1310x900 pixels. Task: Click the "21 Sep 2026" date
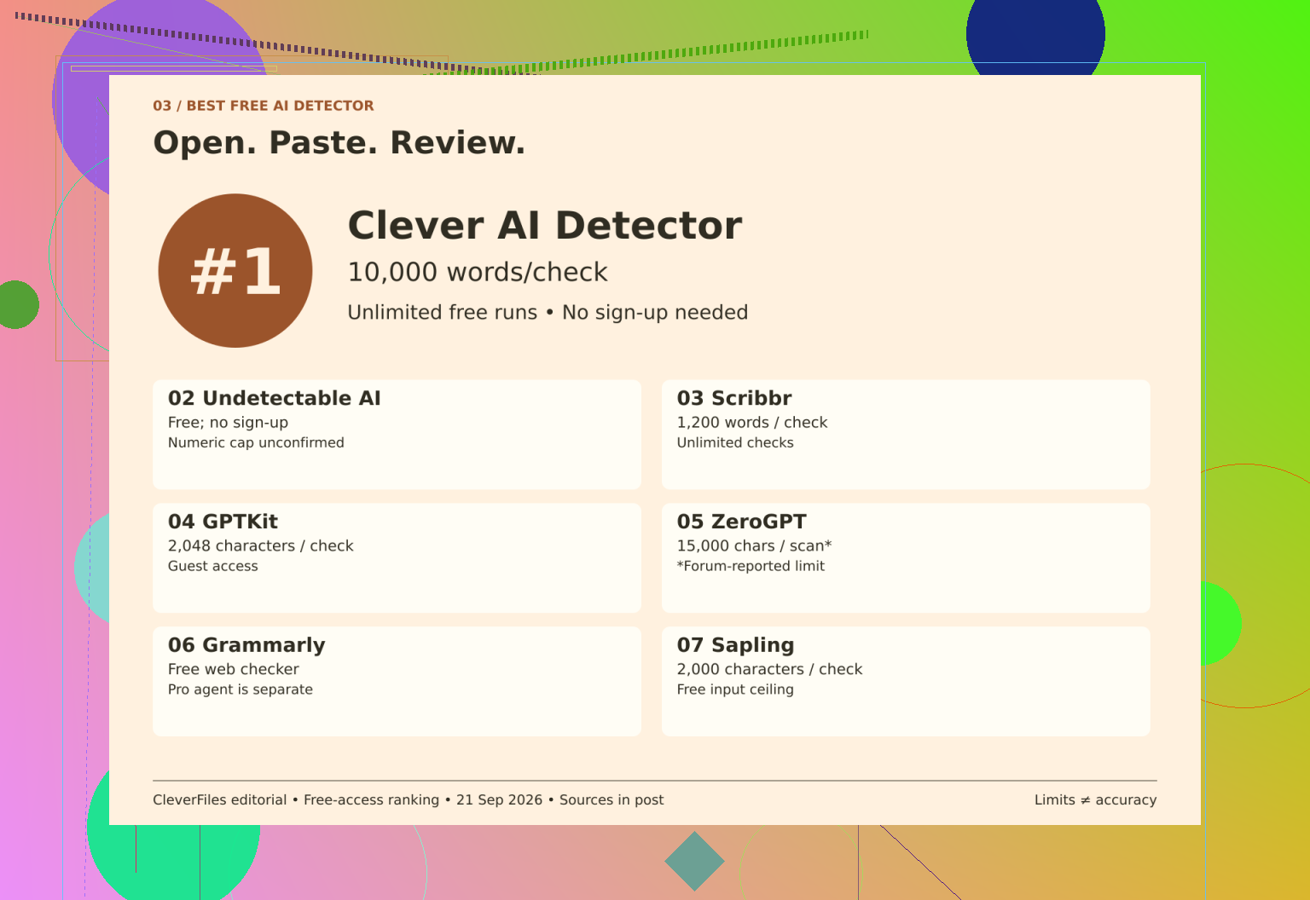[499, 800]
